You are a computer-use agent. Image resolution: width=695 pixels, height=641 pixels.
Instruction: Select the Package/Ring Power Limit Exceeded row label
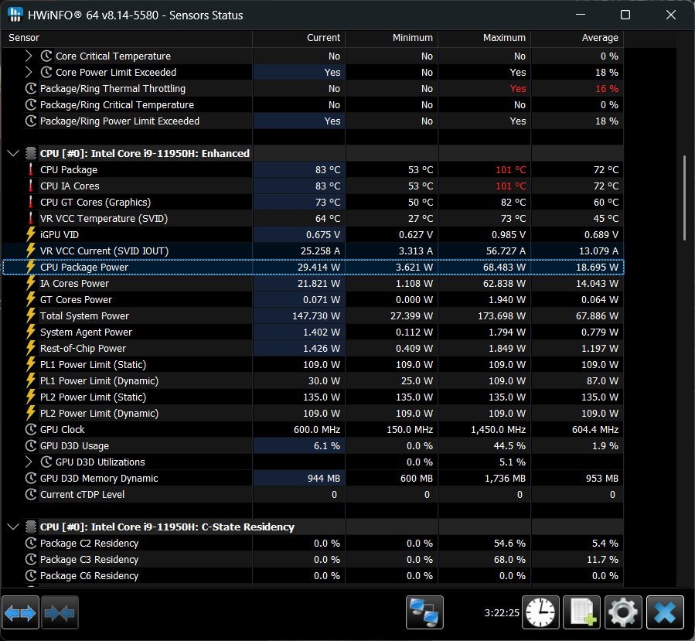120,121
